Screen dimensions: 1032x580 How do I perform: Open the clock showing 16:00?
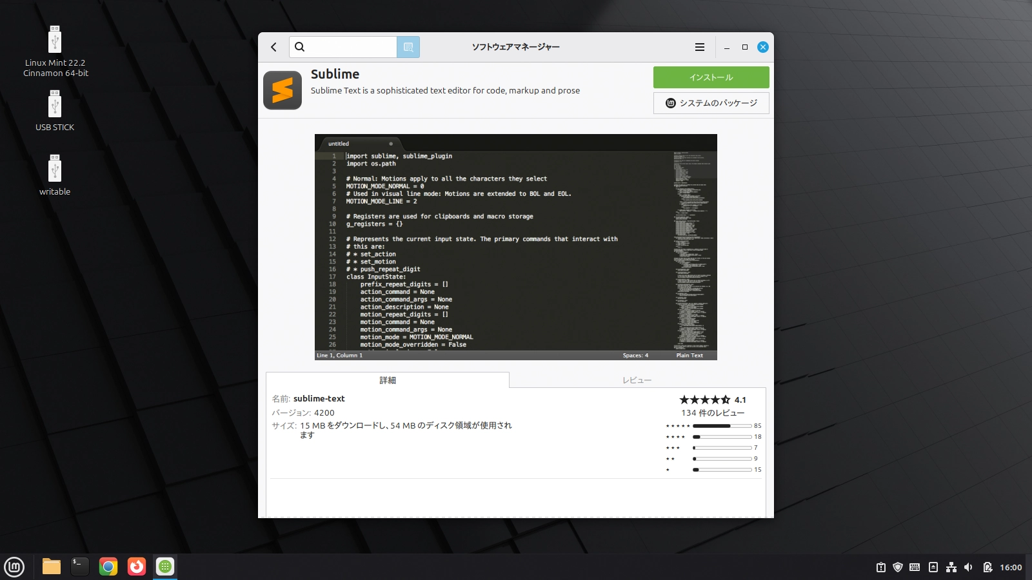pyautogui.click(x=1011, y=568)
